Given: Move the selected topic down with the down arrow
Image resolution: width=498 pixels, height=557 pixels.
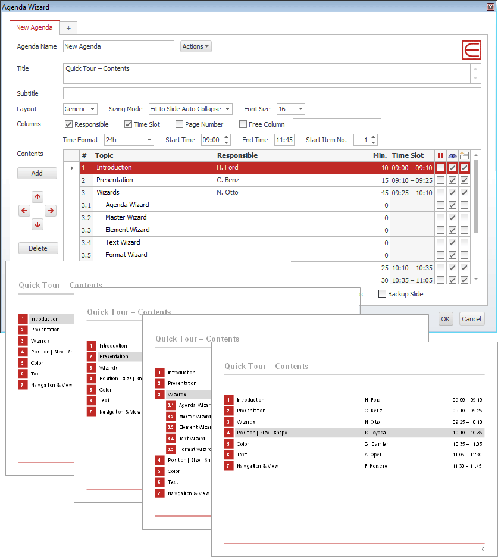Looking at the screenshot, I should [x=37, y=224].
